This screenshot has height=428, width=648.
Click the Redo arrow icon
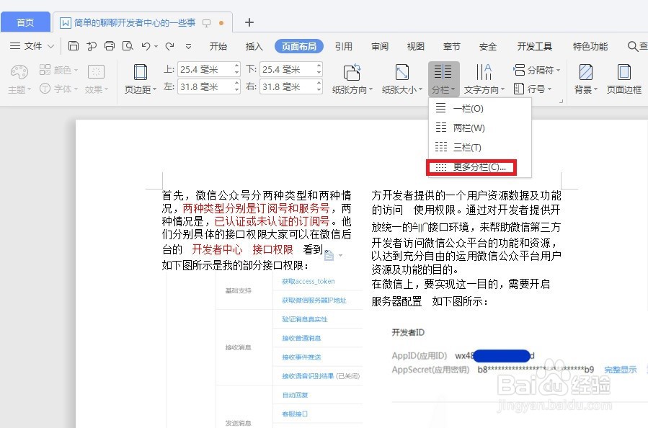tap(169, 46)
